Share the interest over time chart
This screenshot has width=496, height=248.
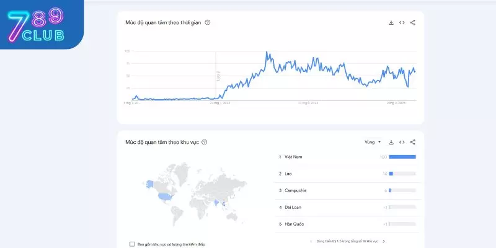point(413,22)
